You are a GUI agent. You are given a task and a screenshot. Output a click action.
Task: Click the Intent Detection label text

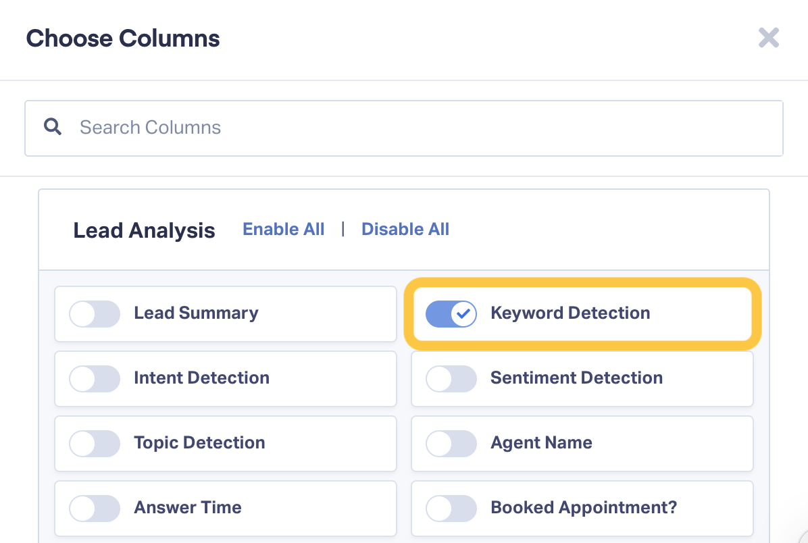pos(201,378)
